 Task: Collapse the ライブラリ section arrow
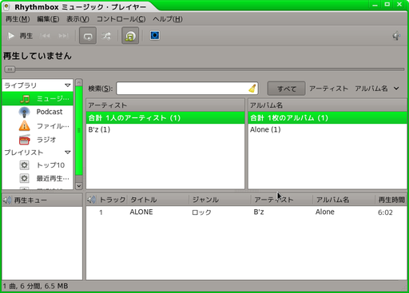click(67, 85)
